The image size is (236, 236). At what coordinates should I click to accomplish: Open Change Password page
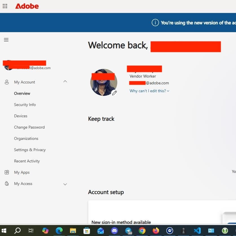29,127
